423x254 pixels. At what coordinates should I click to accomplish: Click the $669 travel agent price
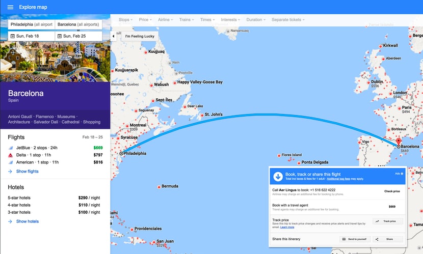(392, 207)
